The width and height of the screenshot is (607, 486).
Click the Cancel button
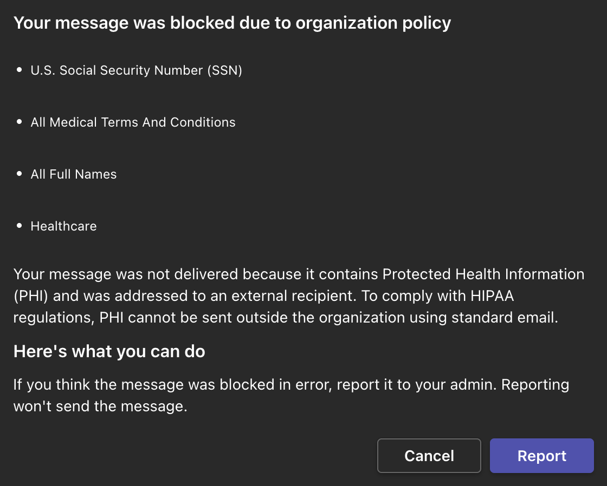429,456
